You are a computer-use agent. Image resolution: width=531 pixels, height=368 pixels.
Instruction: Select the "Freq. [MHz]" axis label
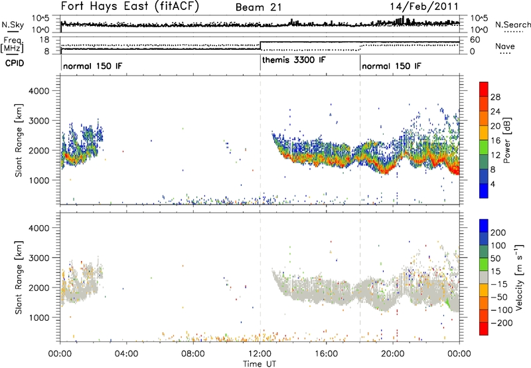pyautogui.click(x=12, y=45)
